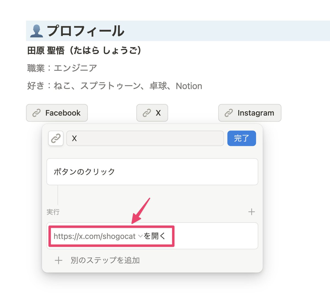Viewport: 330px width, 298px height.
Task: Click the 実行 section label
Action: click(53, 212)
